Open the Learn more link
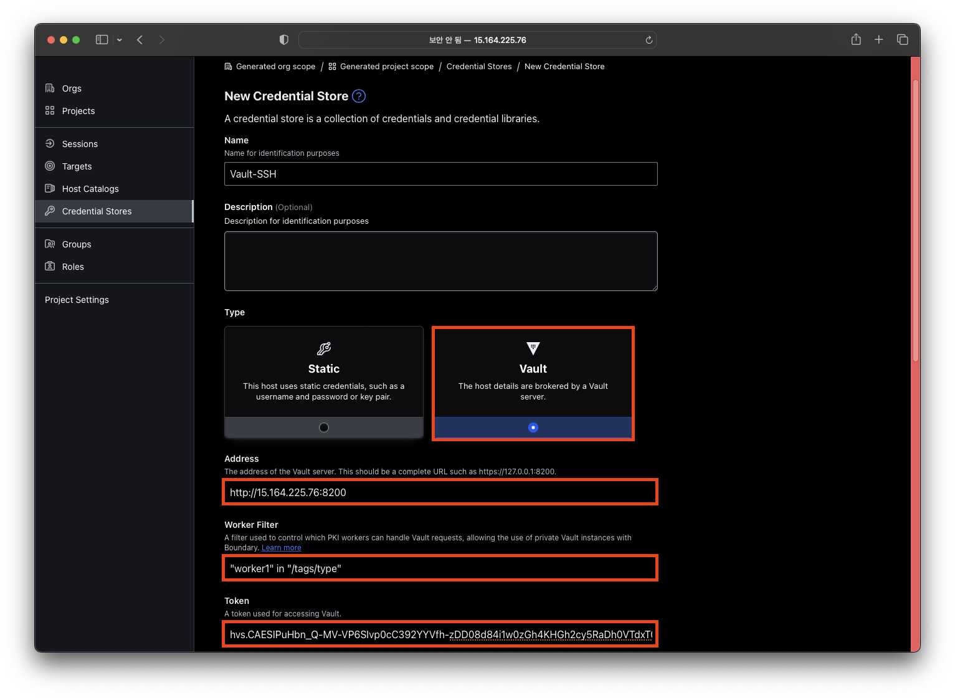Image resolution: width=955 pixels, height=698 pixels. click(x=282, y=548)
